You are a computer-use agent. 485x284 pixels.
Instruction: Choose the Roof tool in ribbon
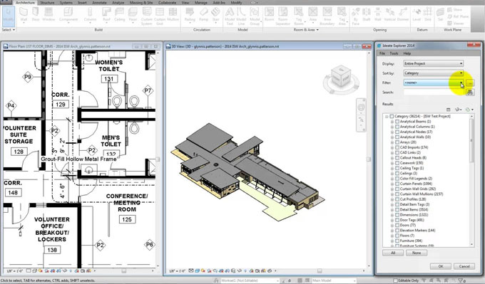coord(106,16)
